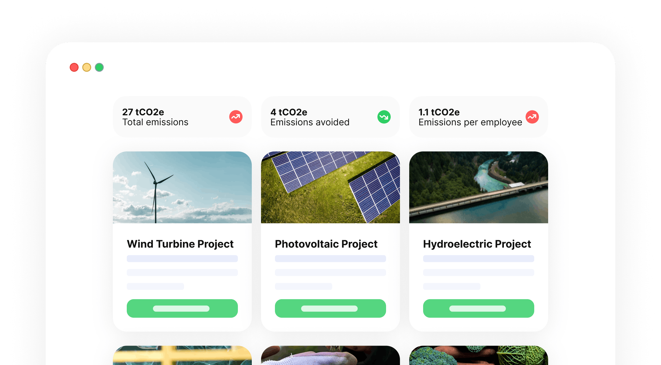Viewport: 661px width, 365px height.
Task: Click the red window close dot
Action: click(x=74, y=67)
